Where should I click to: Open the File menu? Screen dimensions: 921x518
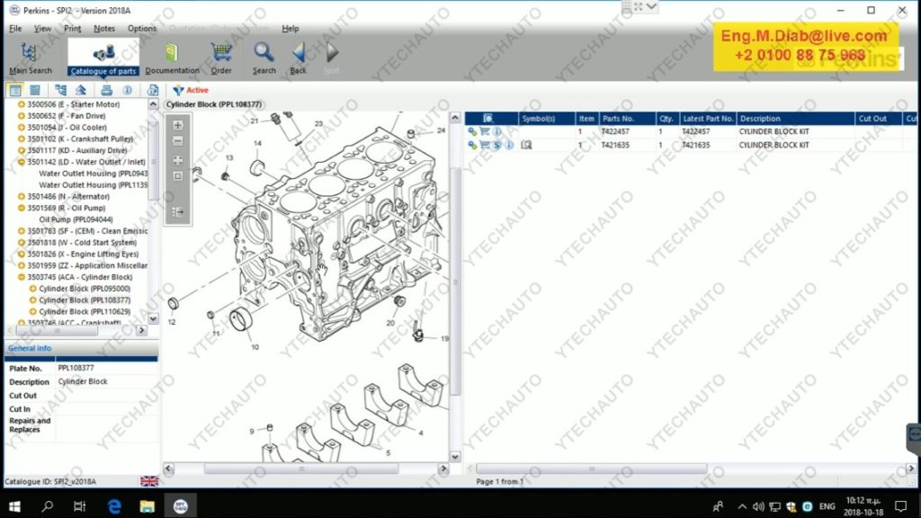click(x=15, y=28)
